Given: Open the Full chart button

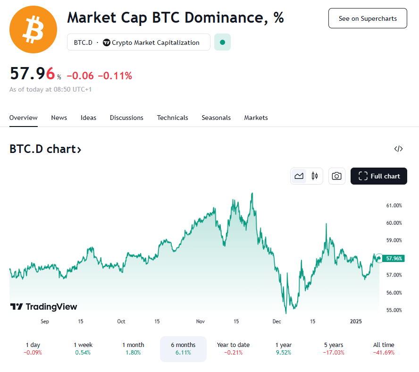Looking at the screenshot, I should [x=378, y=176].
